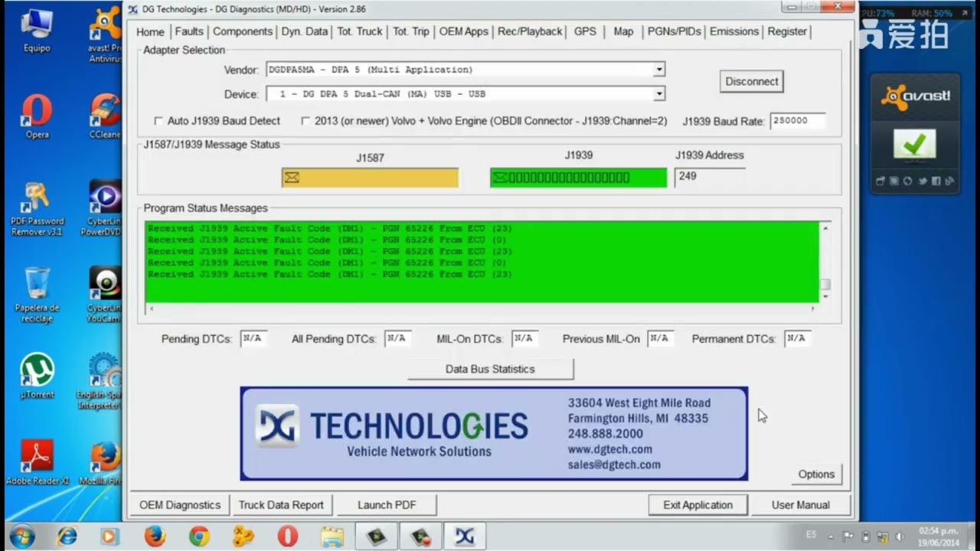This screenshot has height=551, width=980.
Task: Click the Options button
Action: [x=816, y=474]
